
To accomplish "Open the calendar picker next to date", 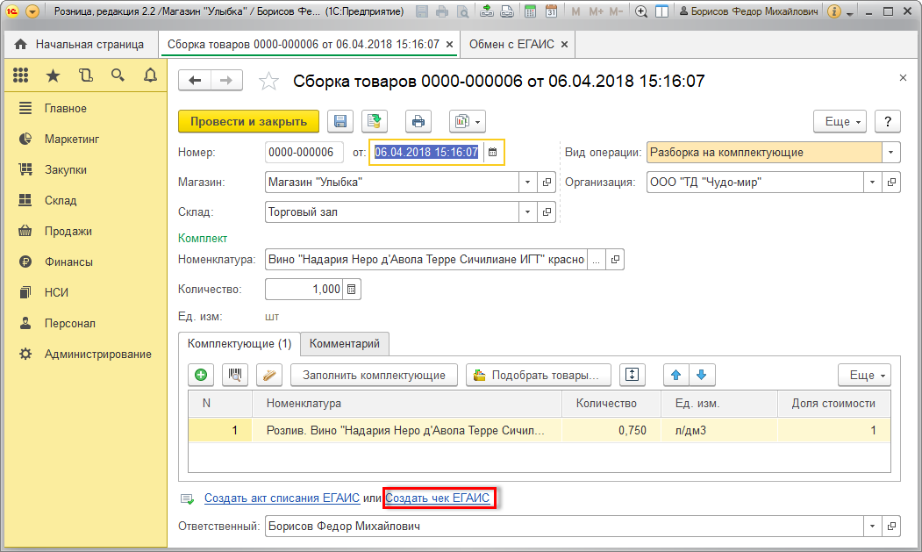I will pyautogui.click(x=493, y=153).
